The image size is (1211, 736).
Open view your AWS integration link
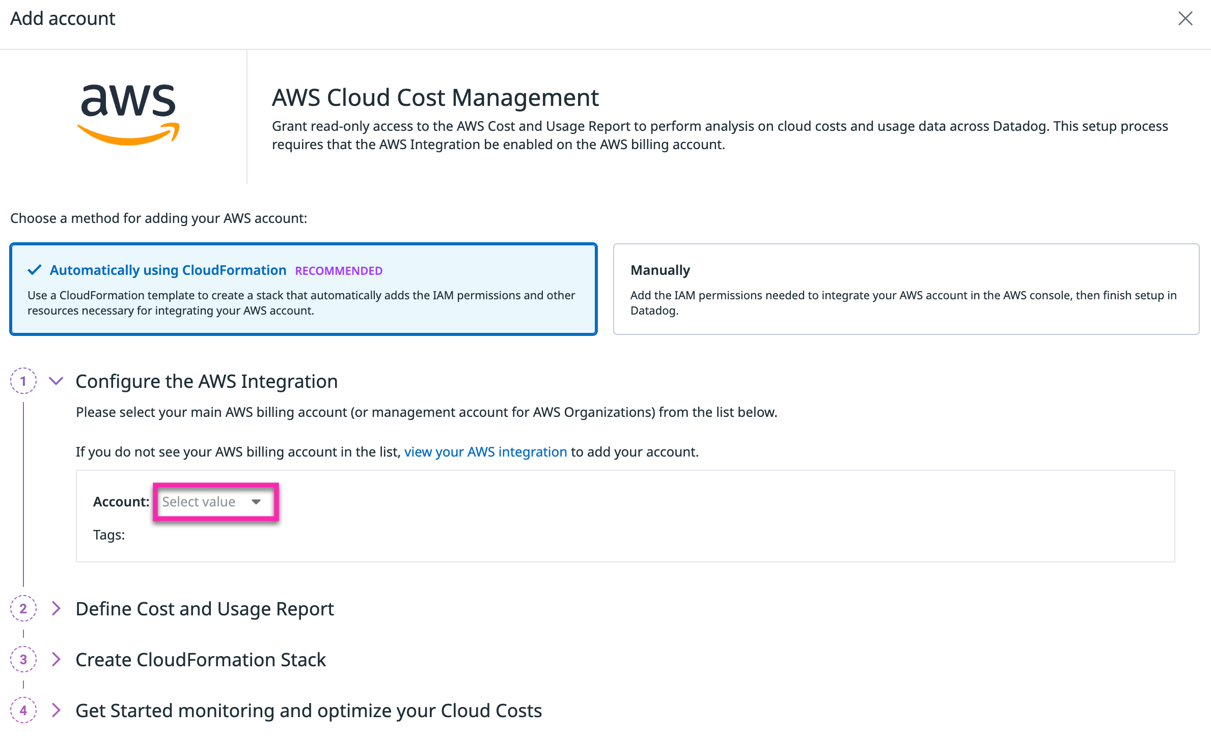click(485, 452)
